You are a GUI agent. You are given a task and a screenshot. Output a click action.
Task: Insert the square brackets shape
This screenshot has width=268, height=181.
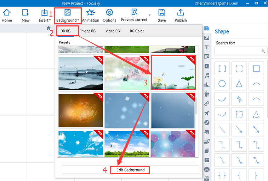pos(222,68)
